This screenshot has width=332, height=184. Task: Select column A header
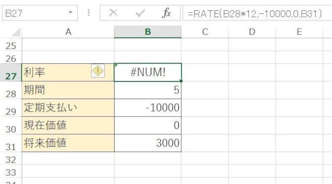point(68,31)
